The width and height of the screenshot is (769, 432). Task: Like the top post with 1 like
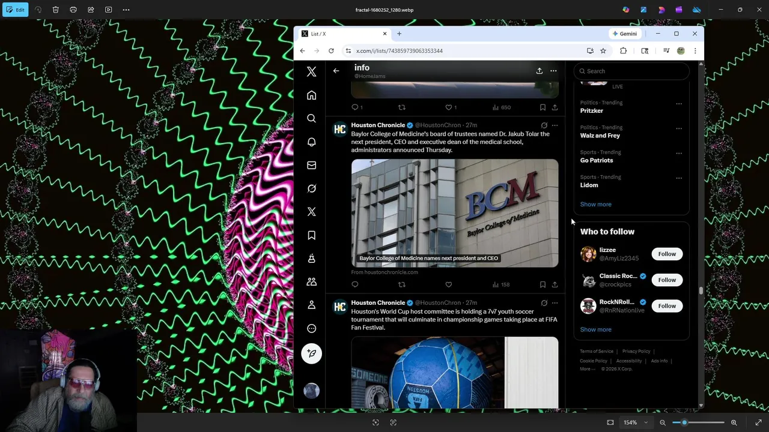[448, 107]
